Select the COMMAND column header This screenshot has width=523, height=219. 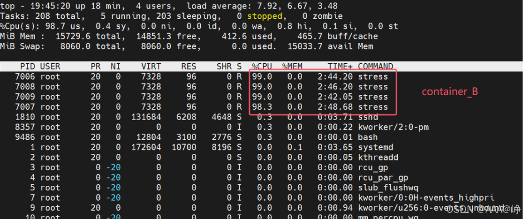coord(376,66)
